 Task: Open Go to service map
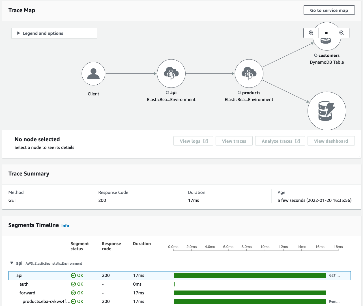pos(329,10)
